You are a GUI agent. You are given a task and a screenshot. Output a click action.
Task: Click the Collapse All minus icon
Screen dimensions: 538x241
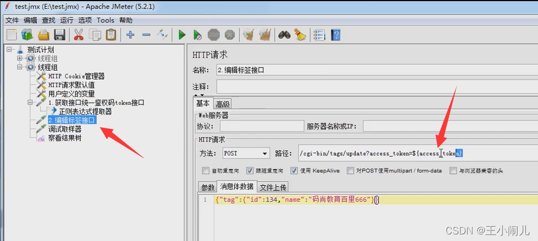(146, 35)
